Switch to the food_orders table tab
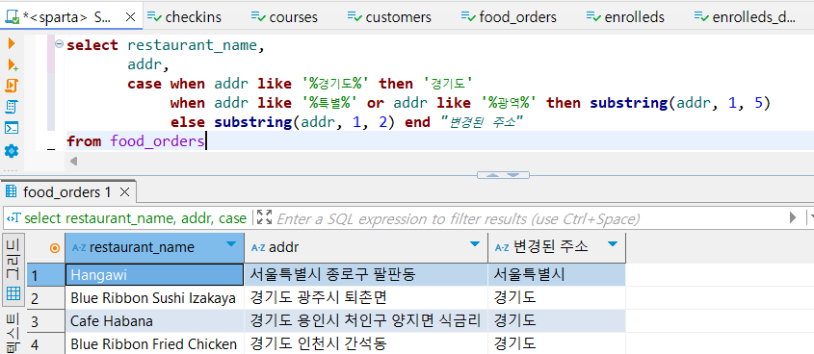 click(509, 17)
